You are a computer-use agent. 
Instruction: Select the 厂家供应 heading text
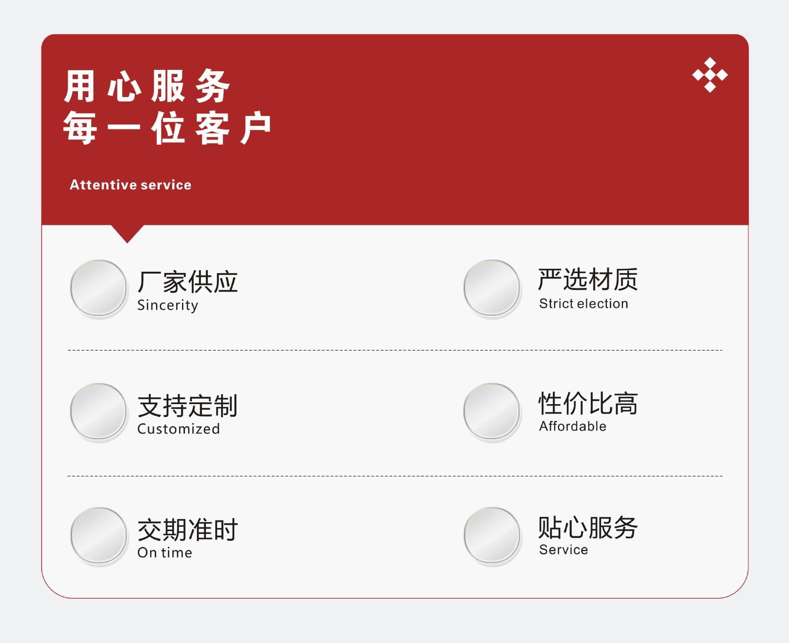coord(187,282)
